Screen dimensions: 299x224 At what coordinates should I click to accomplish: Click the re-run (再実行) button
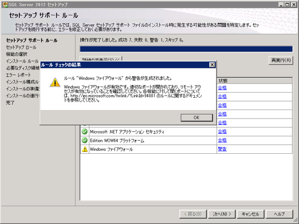281,60
